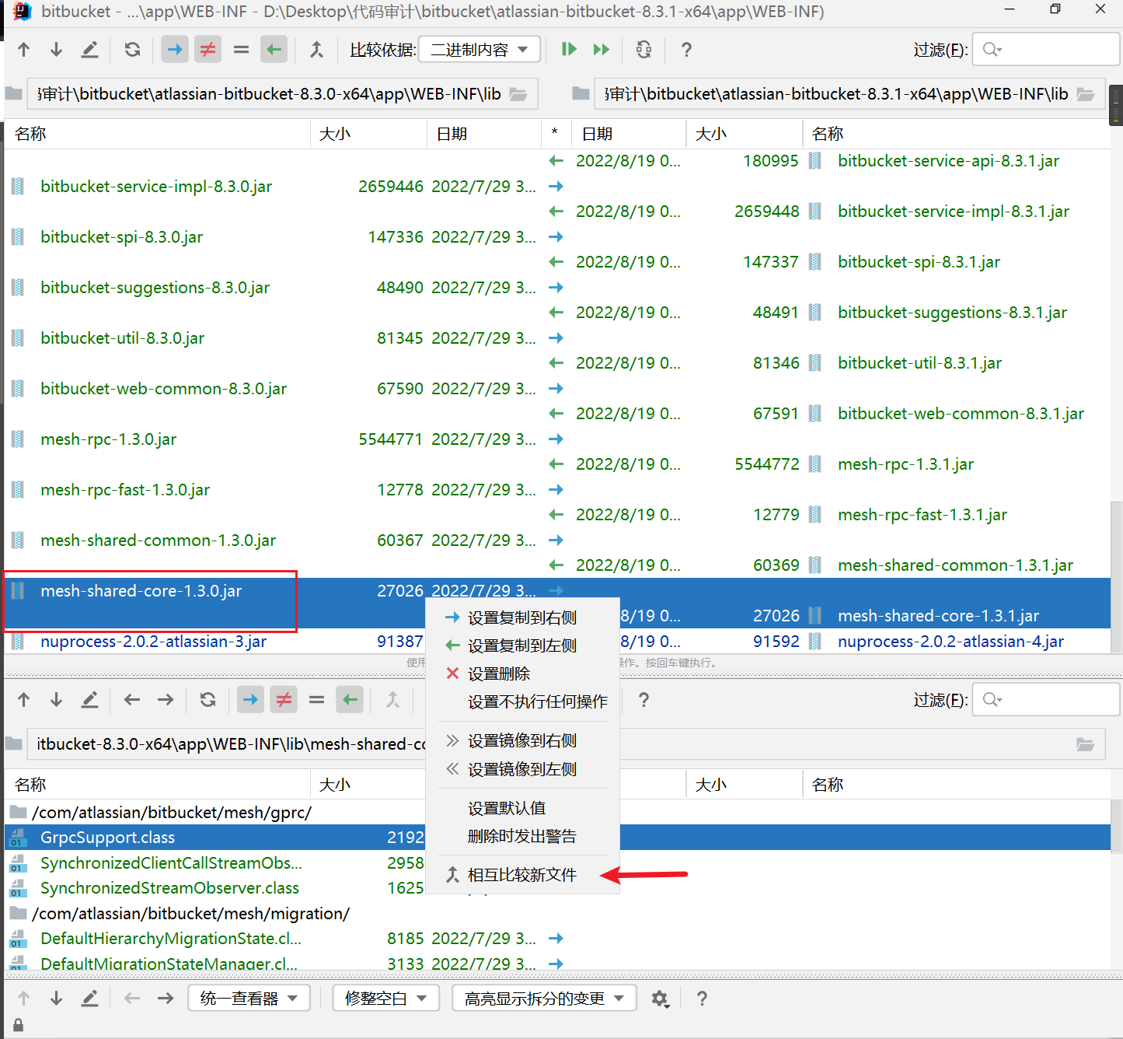Click the green single-triangle synchronize selected icon
The image size is (1123, 1039).
[x=569, y=50]
